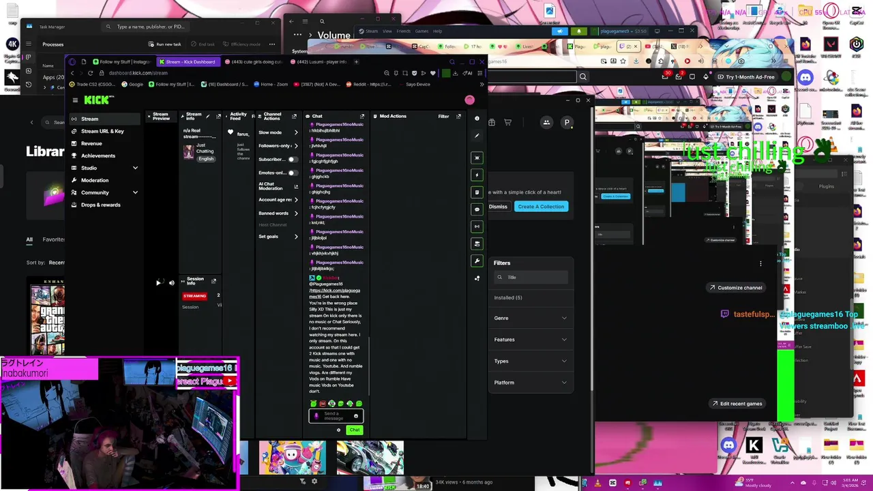Click the lightning bolt icon in the right rail

click(477, 175)
